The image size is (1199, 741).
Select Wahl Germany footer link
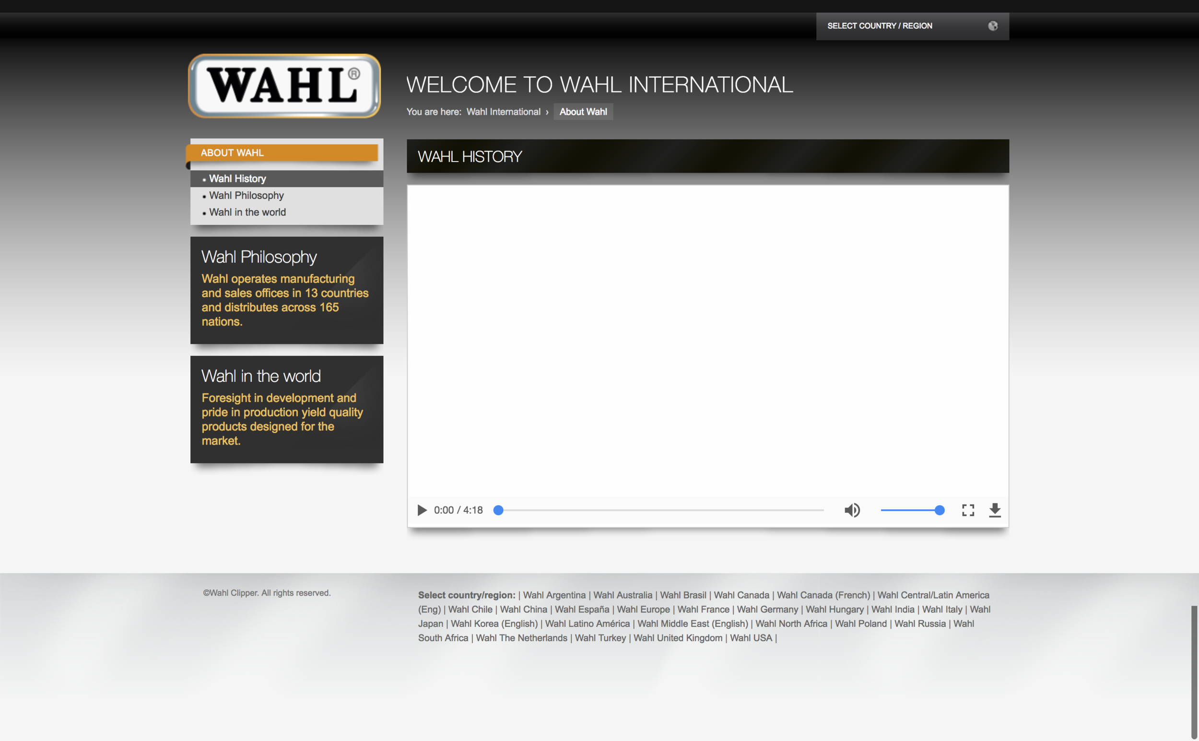click(767, 609)
